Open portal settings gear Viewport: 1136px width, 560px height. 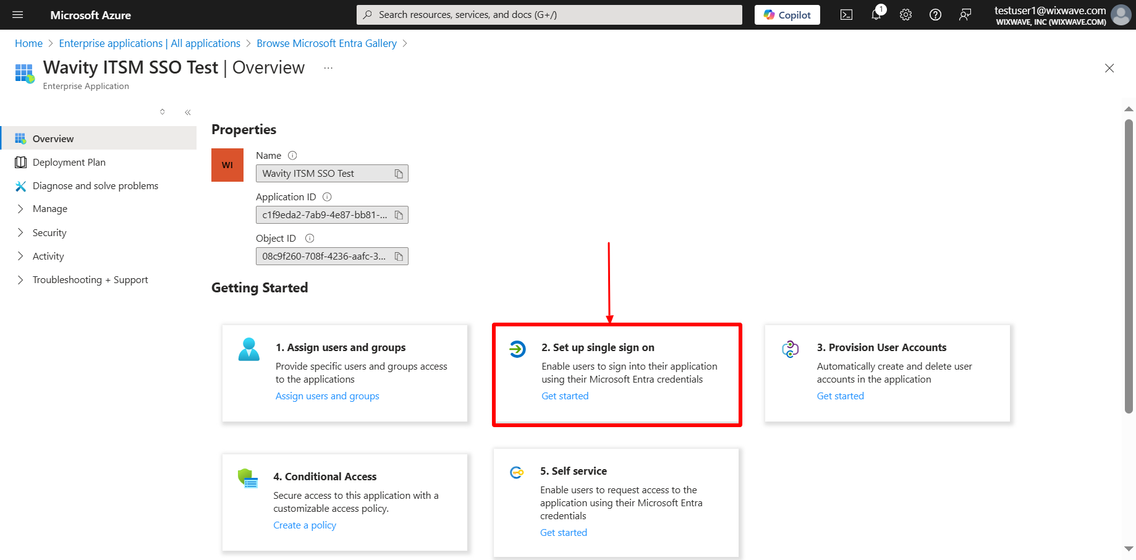(x=906, y=15)
